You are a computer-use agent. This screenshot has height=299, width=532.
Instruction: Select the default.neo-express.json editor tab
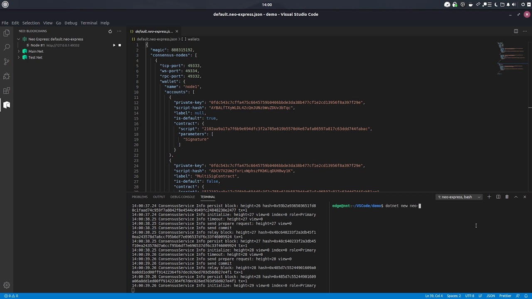pos(154,31)
